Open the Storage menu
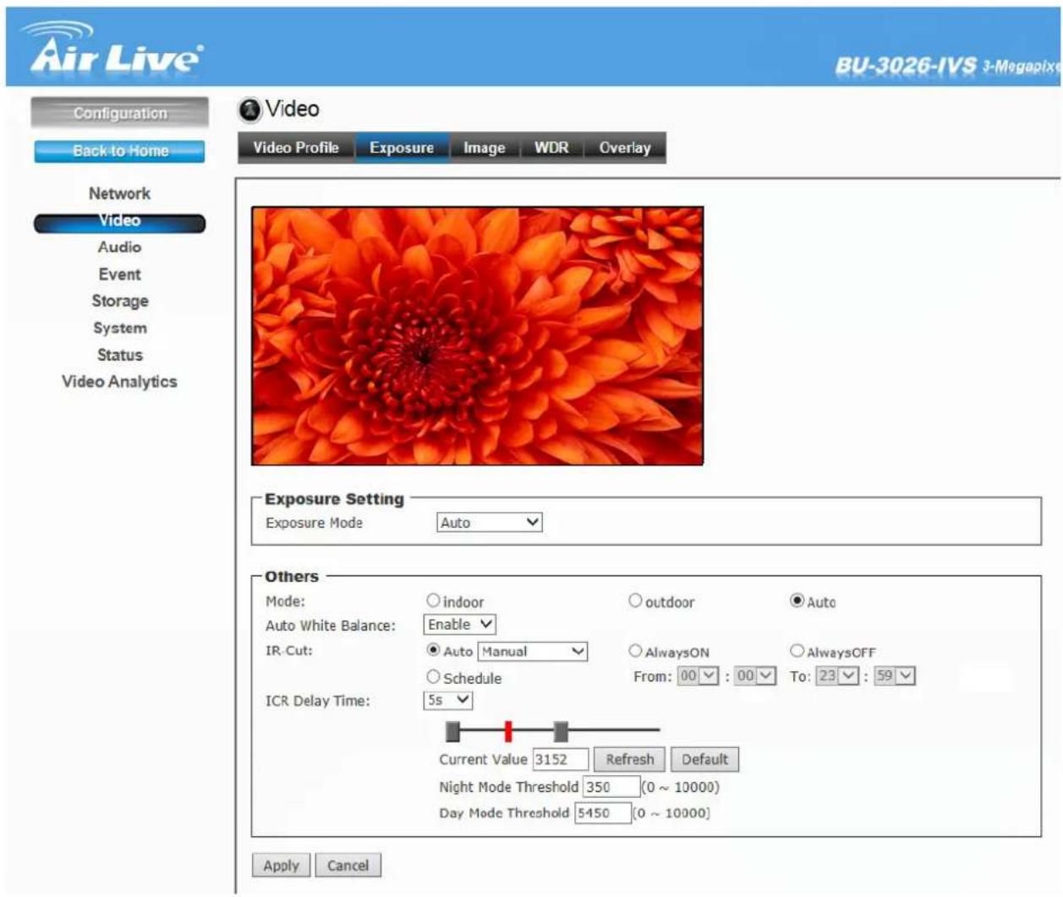This screenshot has height=897, width=1063. [119, 301]
